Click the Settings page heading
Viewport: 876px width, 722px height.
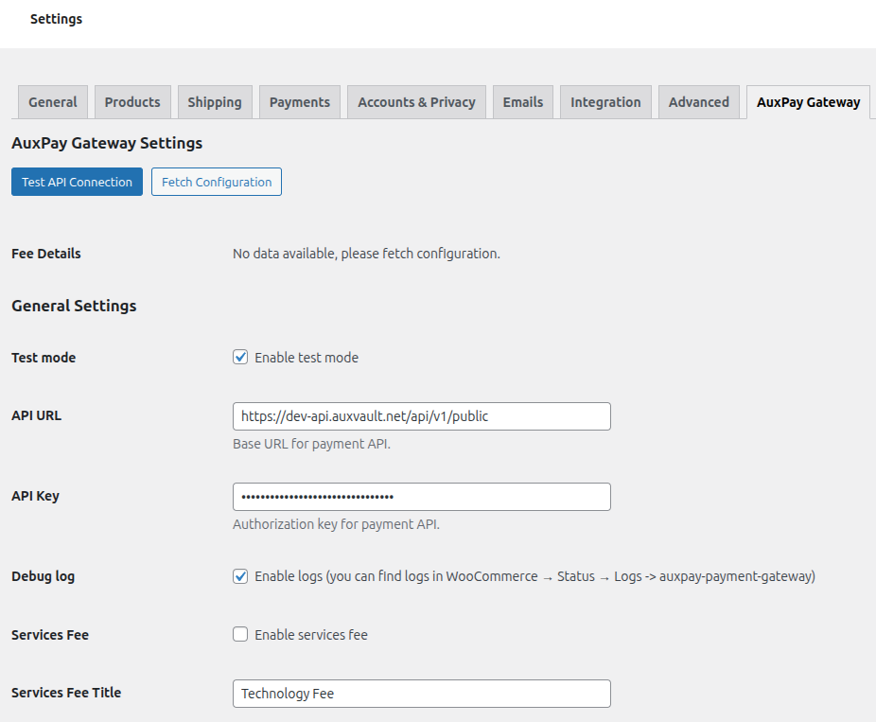(x=56, y=18)
